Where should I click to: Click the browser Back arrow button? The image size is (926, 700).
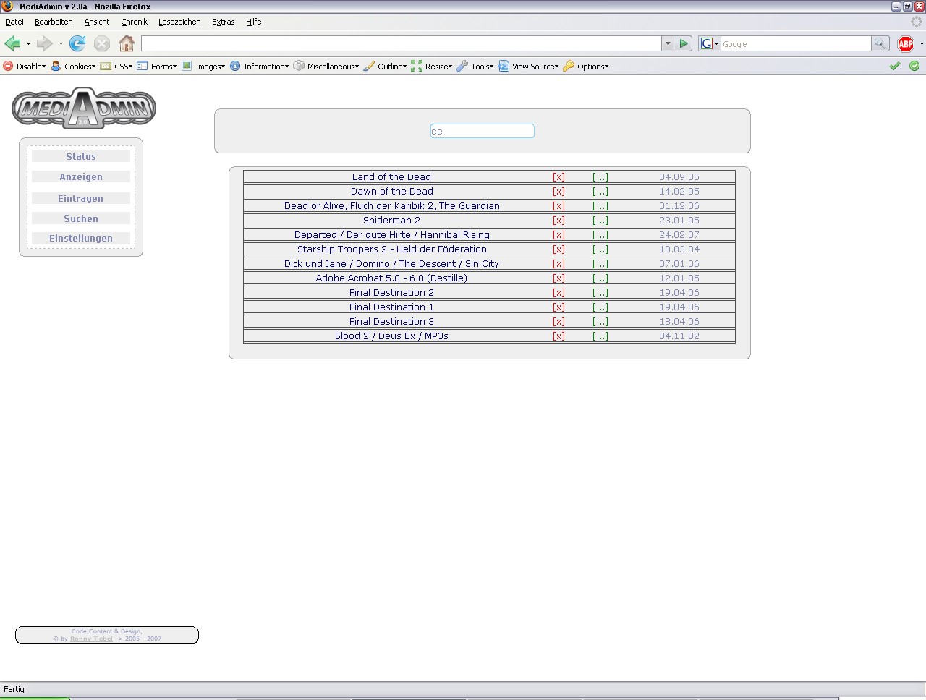(12, 44)
